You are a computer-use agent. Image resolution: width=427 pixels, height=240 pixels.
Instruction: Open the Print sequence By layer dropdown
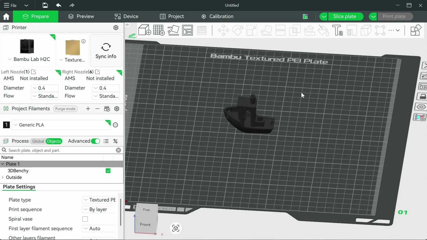pos(99,210)
